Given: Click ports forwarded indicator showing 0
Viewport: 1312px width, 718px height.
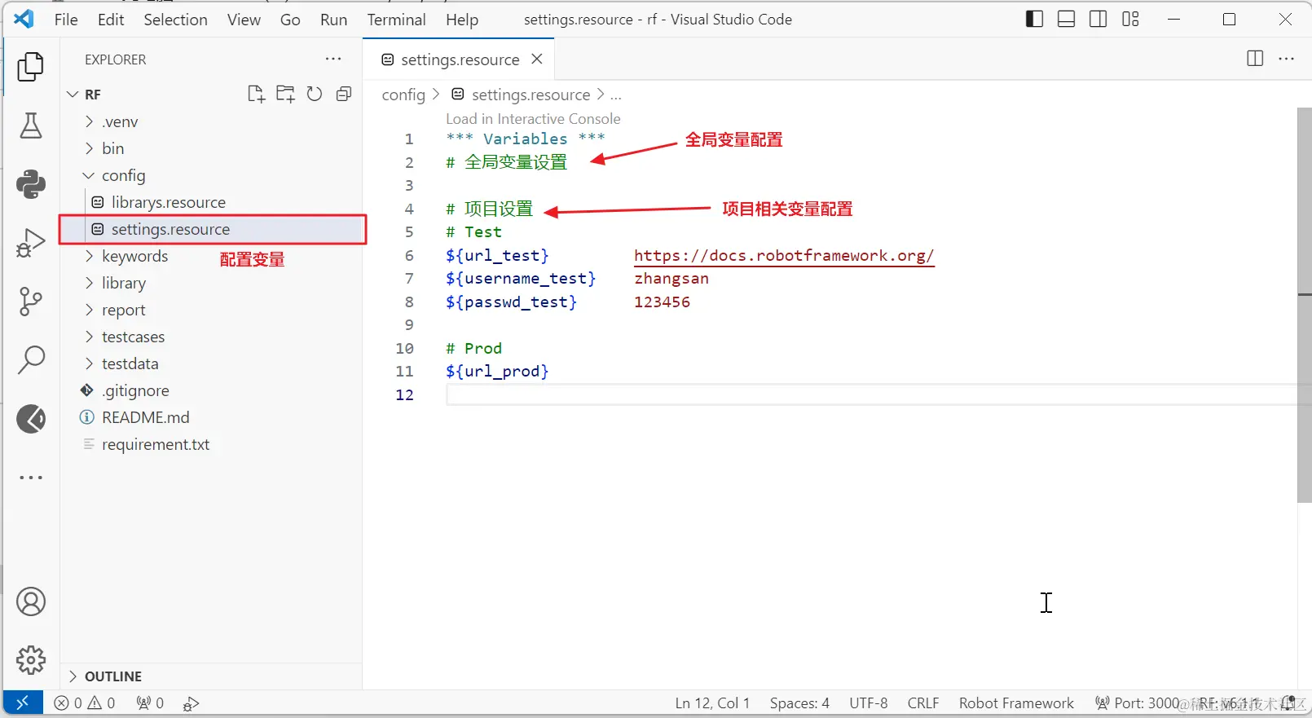Looking at the screenshot, I should coord(150,703).
